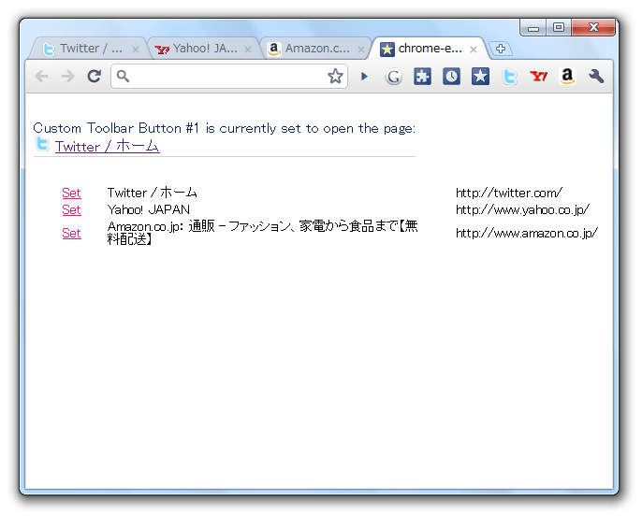Viewport: 642px width, 516px height.
Task: Open the clock history extension button
Action: point(451,77)
